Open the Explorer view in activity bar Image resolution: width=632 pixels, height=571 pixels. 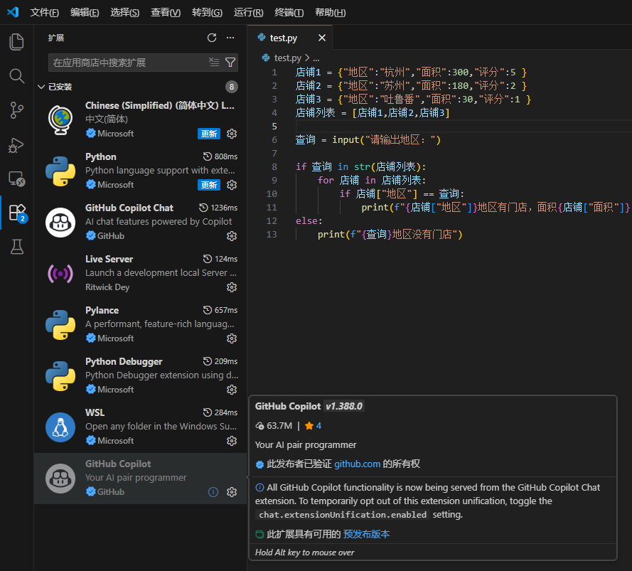pos(16,42)
